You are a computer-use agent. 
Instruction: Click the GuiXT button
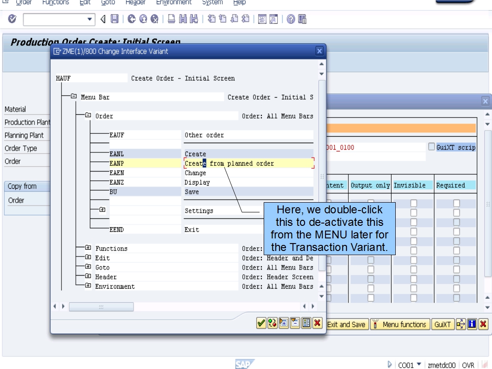tap(442, 324)
